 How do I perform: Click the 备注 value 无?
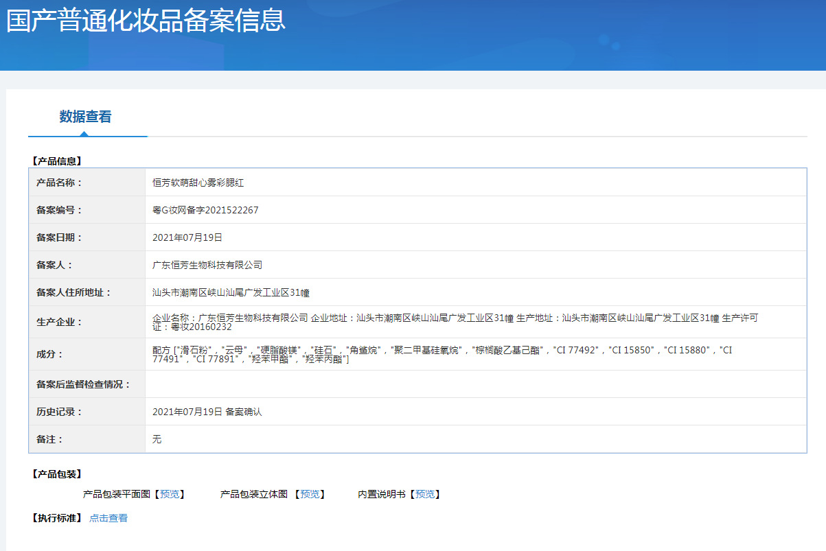157,439
